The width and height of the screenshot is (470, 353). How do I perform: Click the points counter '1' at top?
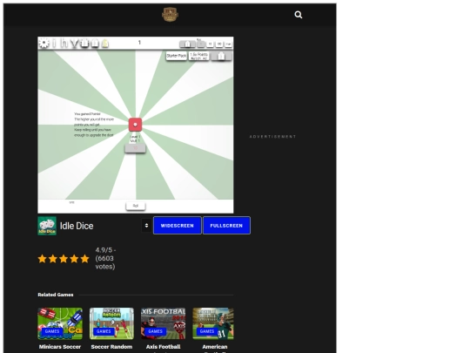139,43
